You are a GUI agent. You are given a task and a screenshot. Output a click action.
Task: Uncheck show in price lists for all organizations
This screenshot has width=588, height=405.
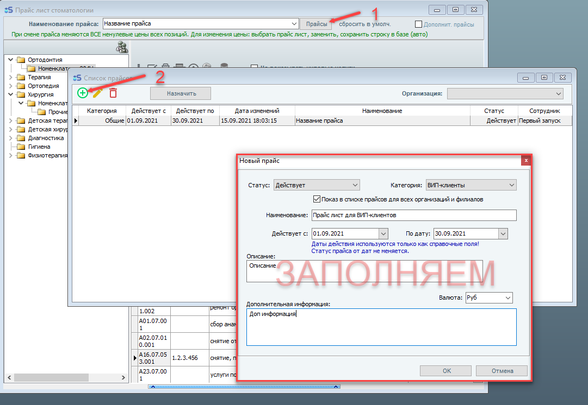pyautogui.click(x=318, y=199)
